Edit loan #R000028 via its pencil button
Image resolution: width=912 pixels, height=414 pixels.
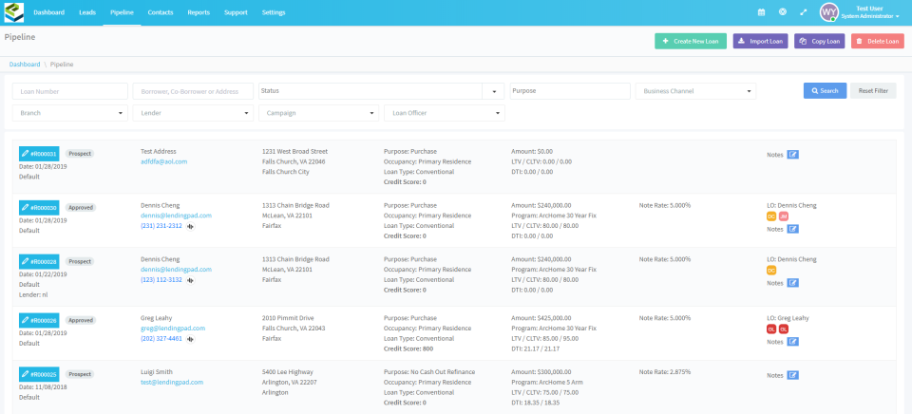(x=39, y=262)
